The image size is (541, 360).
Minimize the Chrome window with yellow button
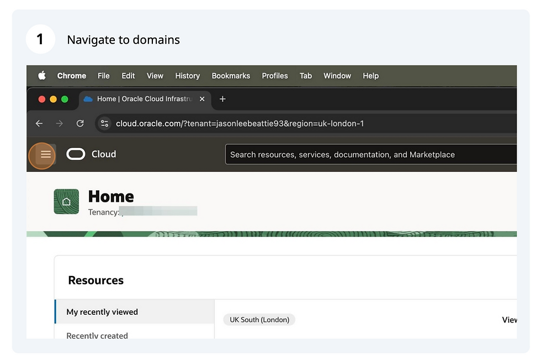[x=53, y=99]
